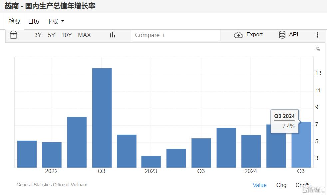Click the % unit label above axis
The height and width of the screenshot is (195, 327).
(x=318, y=49)
